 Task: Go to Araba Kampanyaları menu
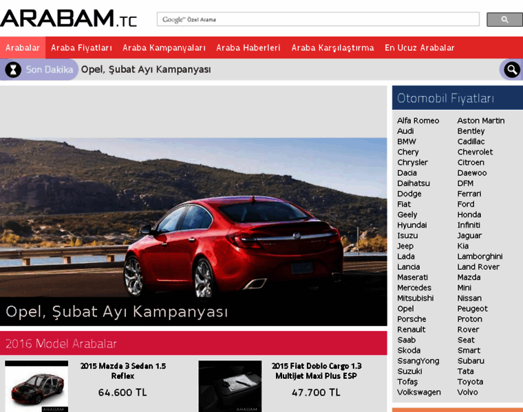click(164, 47)
